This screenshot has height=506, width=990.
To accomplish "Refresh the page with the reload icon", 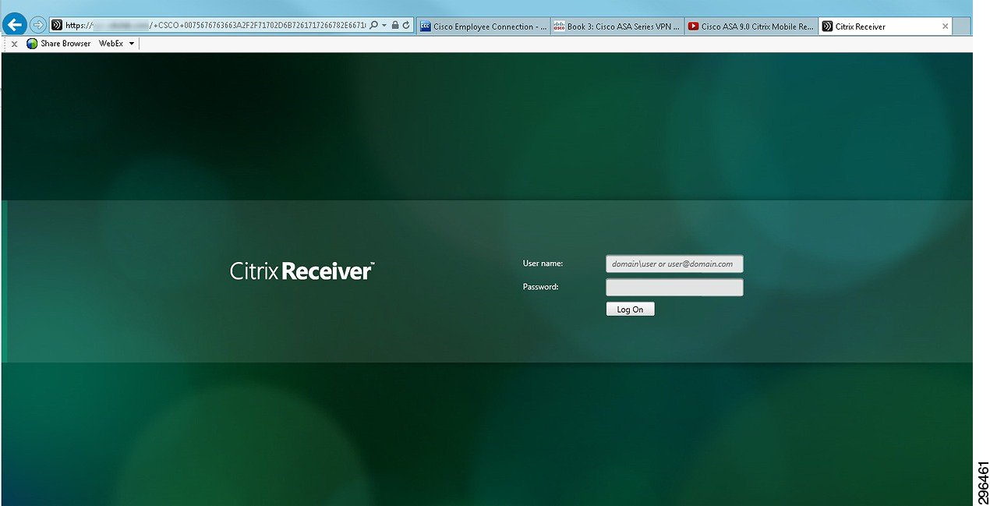I will pyautogui.click(x=406, y=24).
